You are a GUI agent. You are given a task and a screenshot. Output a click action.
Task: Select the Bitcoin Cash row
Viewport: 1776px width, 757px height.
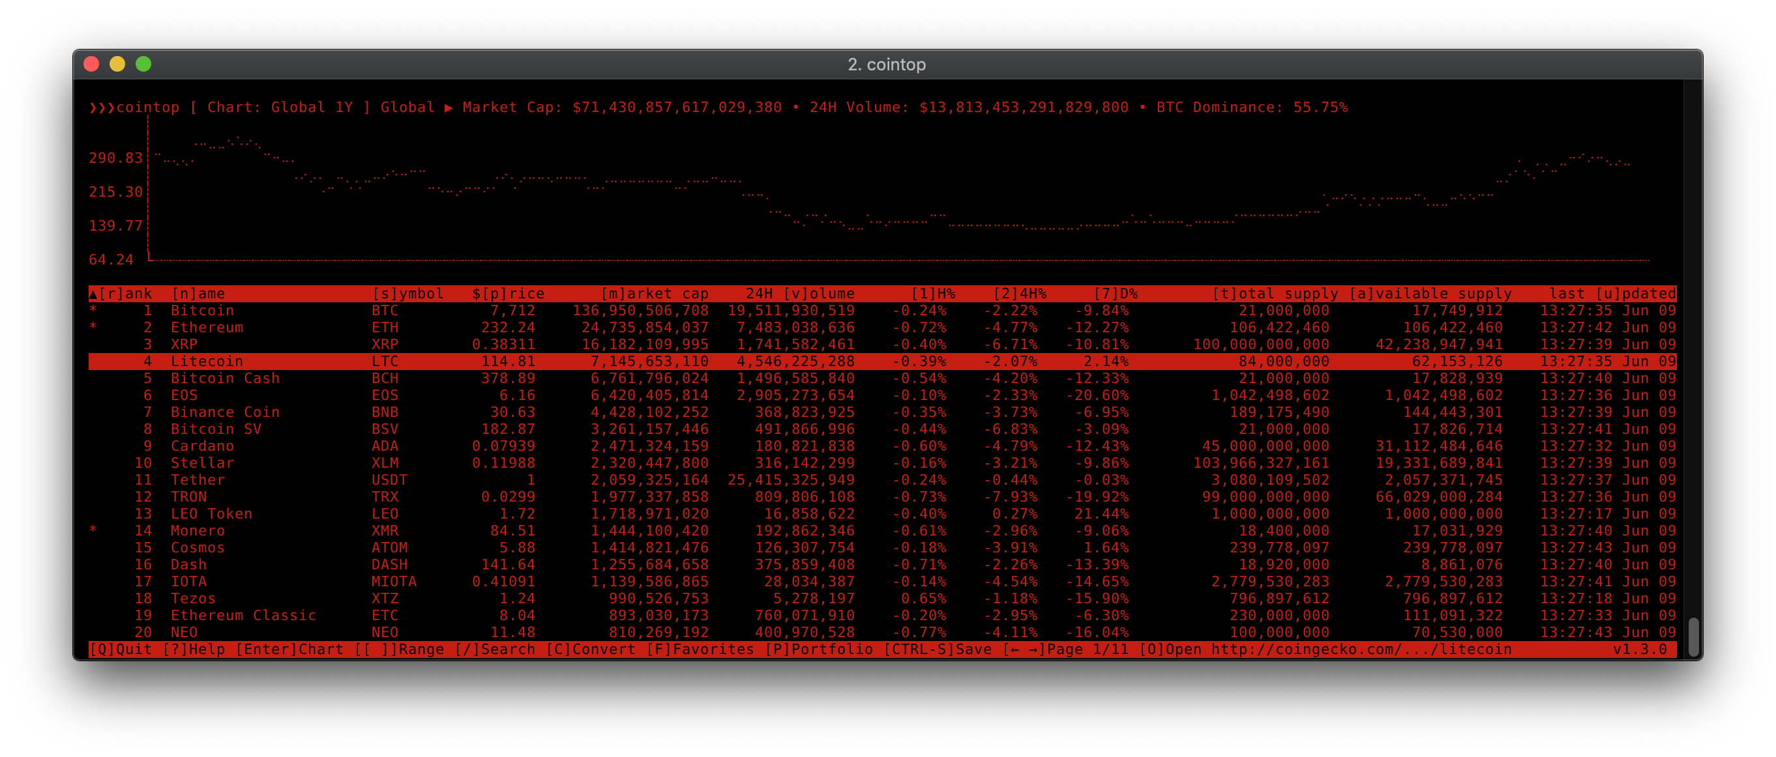coord(883,378)
